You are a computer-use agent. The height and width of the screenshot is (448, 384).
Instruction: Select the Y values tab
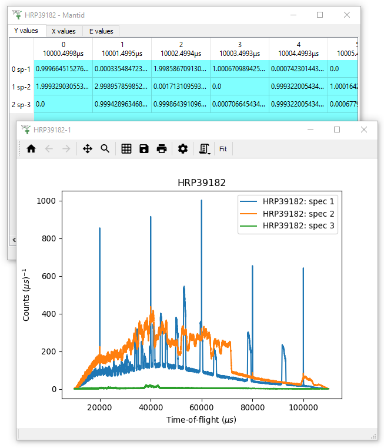(26, 31)
